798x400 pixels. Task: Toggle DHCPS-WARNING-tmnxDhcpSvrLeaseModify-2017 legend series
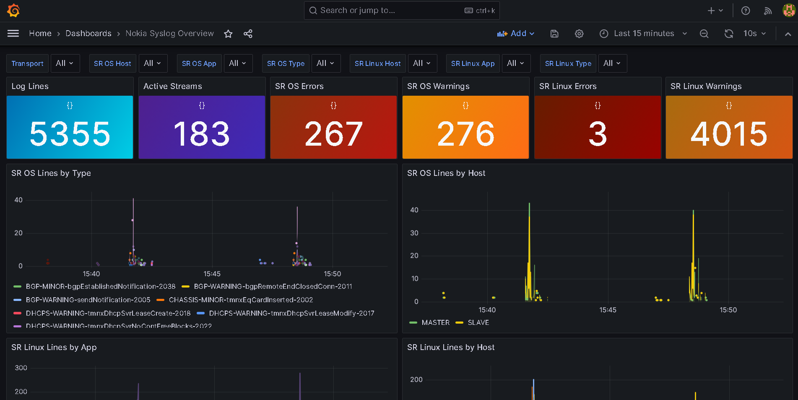[x=291, y=313]
